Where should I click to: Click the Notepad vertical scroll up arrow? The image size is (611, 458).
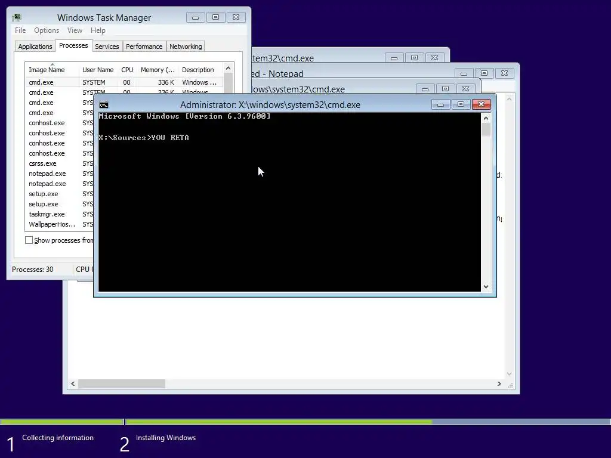tap(509, 100)
